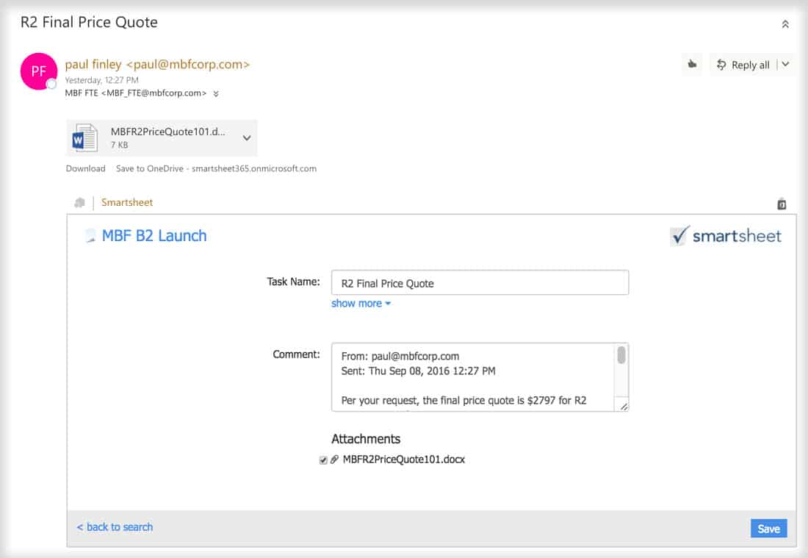
Task: Click the sheet icon beside MBF B2 Launch
Action: pyautogui.click(x=90, y=236)
